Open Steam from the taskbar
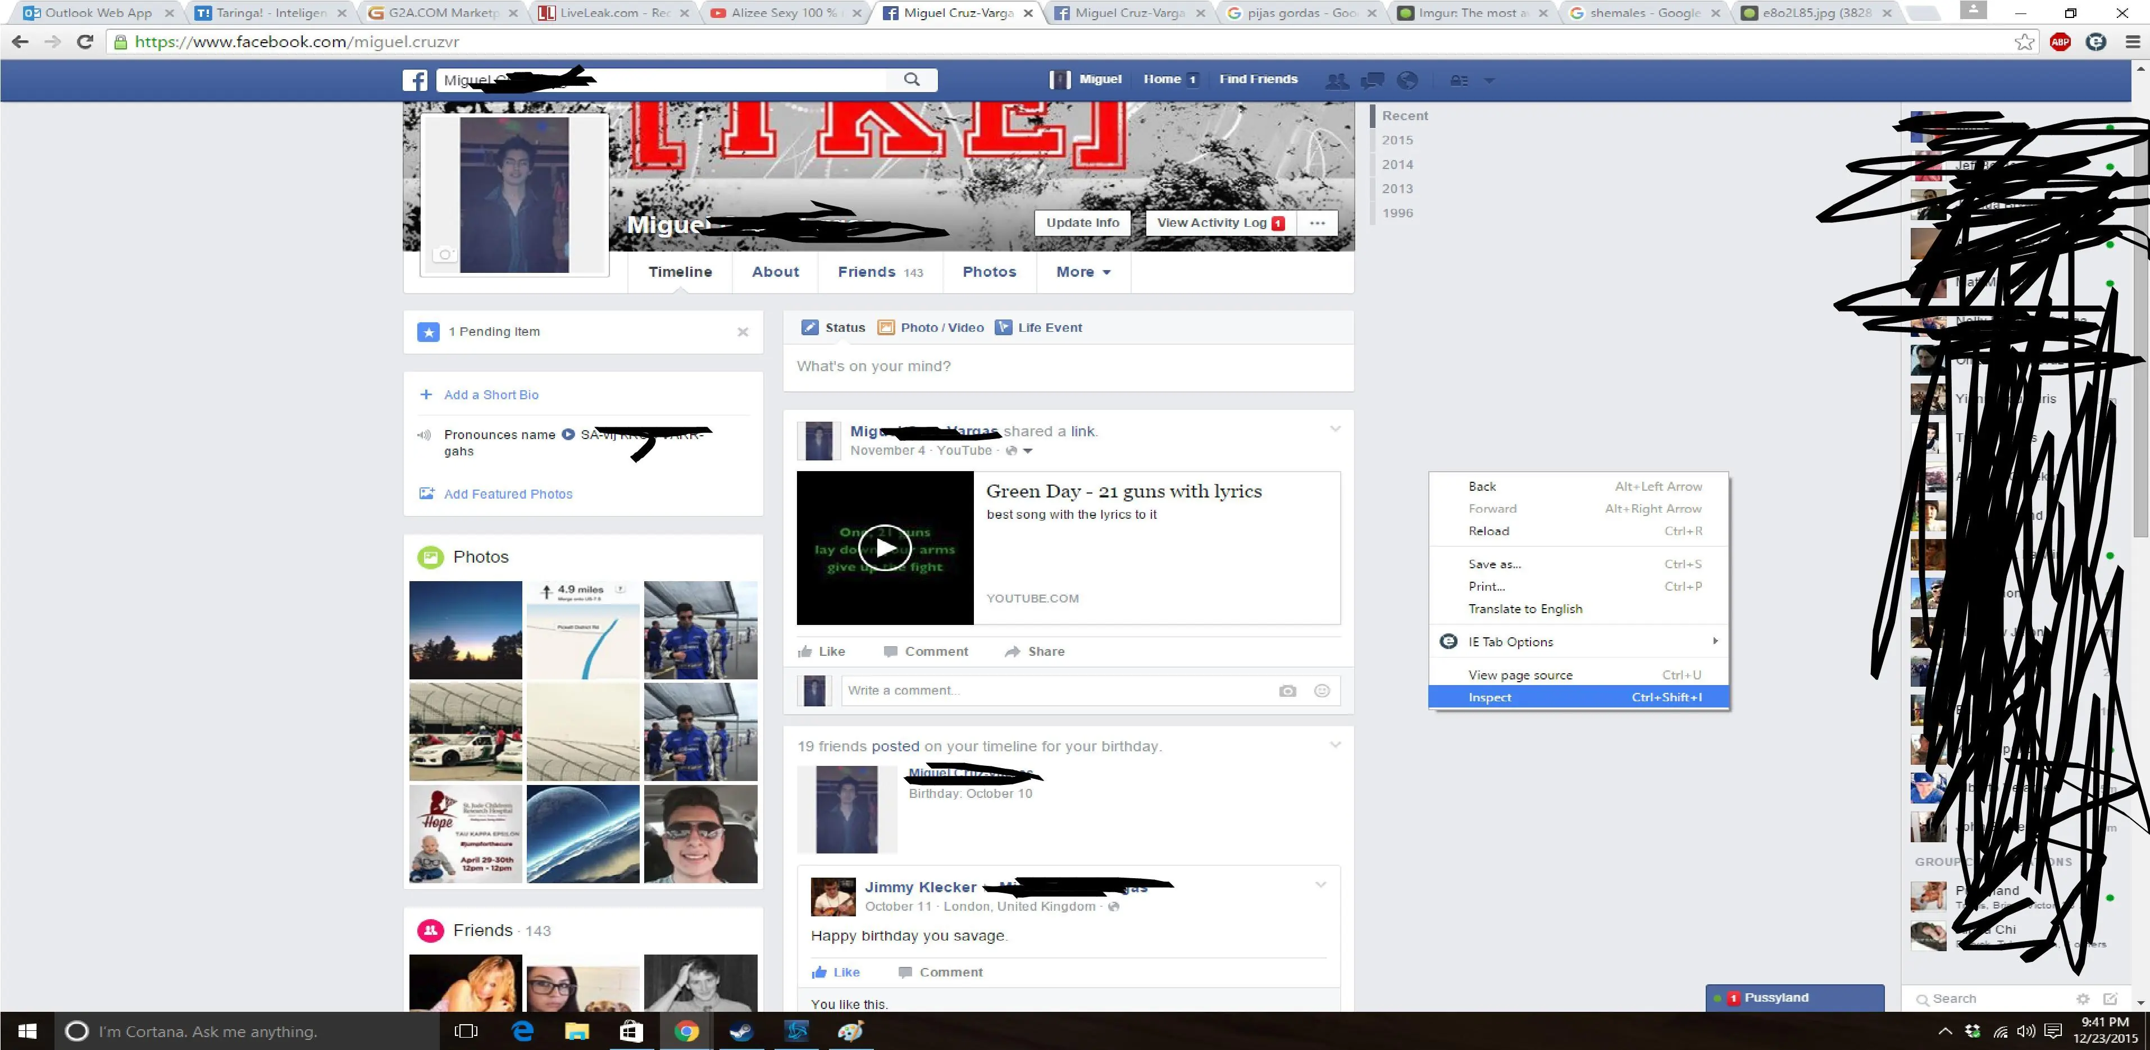 (740, 1031)
